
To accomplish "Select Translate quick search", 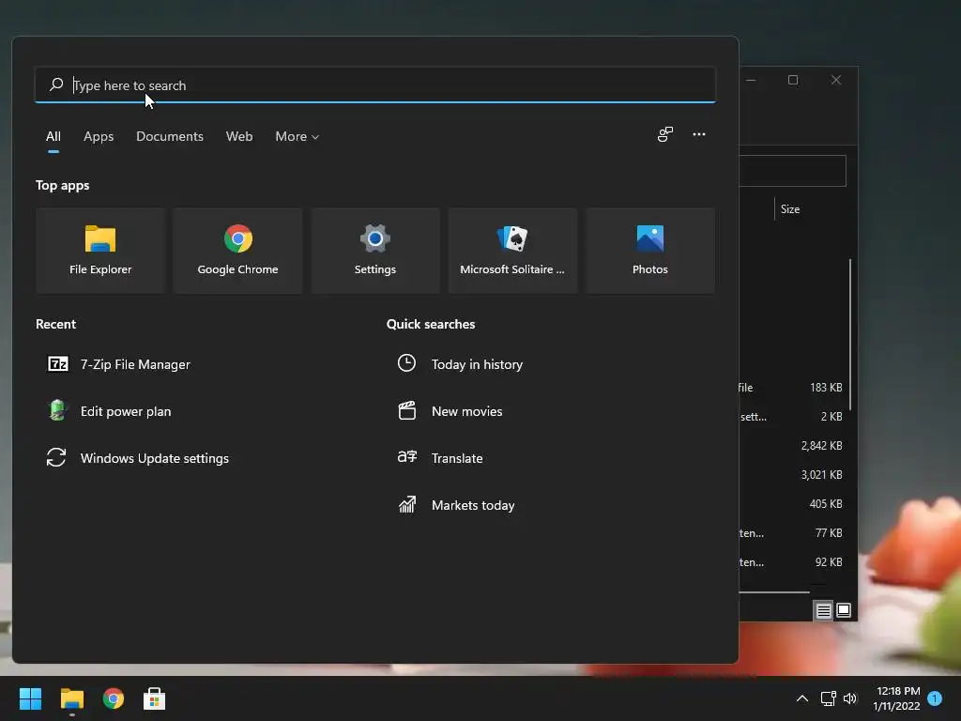I will [x=440, y=458].
